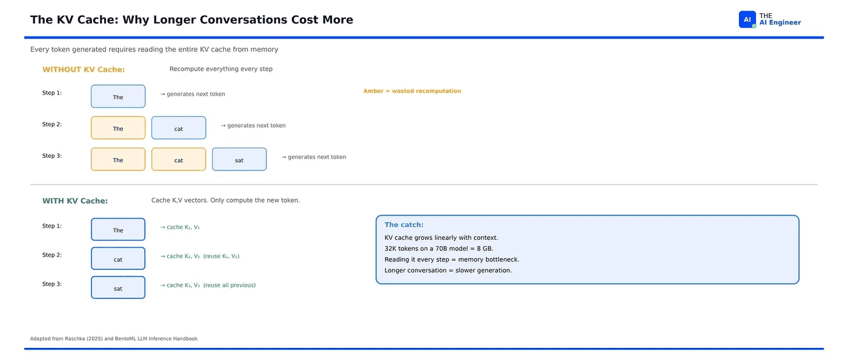Click the blue "cat" box in WITHOUT-cache Step 2
Viewport: 848px width, 363px height.
point(179,128)
